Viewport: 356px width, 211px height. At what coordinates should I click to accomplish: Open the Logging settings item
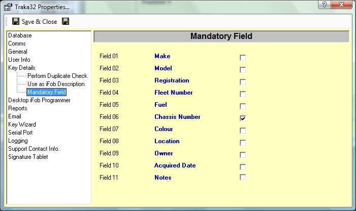18,141
